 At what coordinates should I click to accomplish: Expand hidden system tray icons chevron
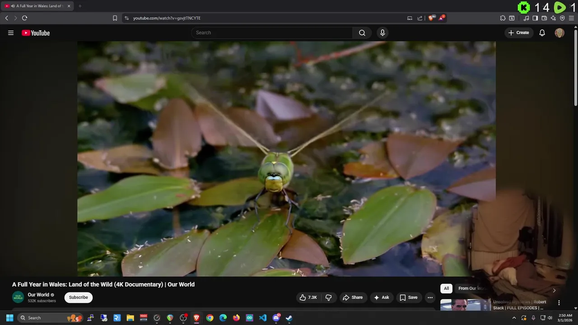tap(514, 318)
